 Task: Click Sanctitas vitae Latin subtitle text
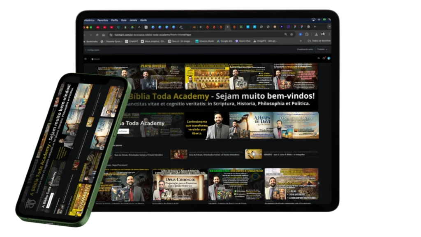(x=218, y=104)
